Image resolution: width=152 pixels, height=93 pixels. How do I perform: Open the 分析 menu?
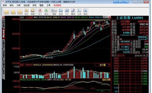19,5
